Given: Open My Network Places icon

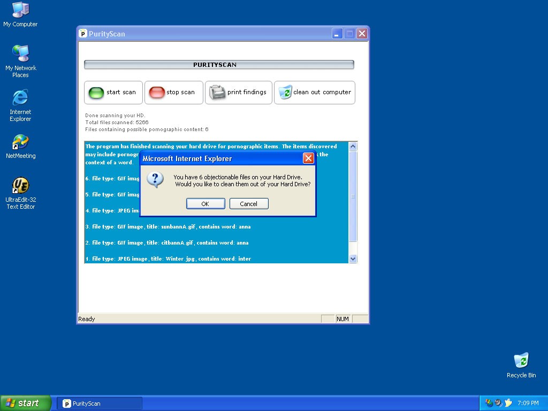Looking at the screenshot, I should (x=20, y=54).
